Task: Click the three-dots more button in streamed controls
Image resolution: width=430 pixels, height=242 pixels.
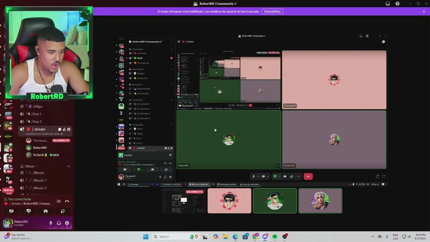Action: click(x=298, y=176)
